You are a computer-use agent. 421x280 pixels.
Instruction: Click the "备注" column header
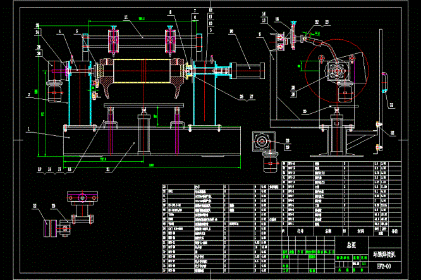tap(394, 231)
